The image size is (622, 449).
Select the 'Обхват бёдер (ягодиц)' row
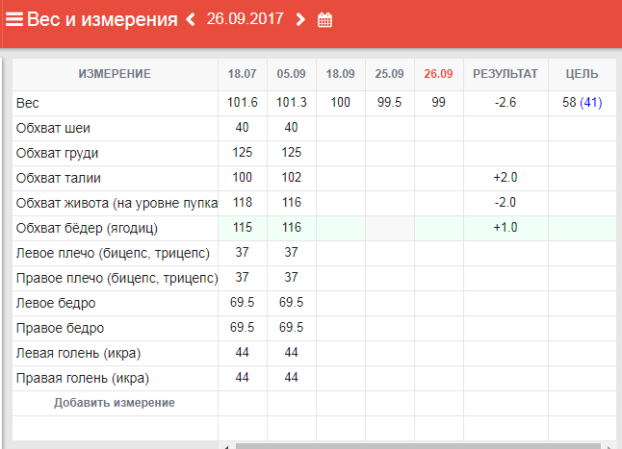pos(87,228)
